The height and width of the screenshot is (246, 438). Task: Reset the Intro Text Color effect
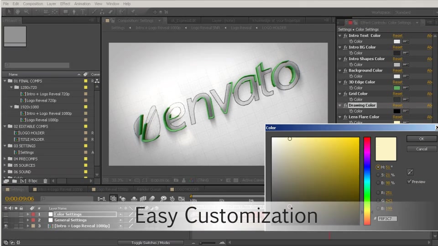tap(397, 36)
